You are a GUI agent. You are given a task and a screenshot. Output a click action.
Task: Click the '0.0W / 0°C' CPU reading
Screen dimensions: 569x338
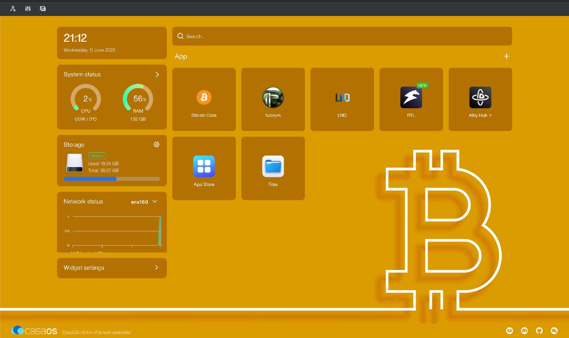tap(86, 119)
